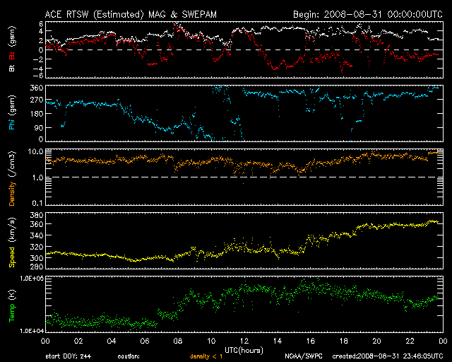Select the -4 tick on the Bt Bz axis
The height and width of the screenshot is (362, 452).
point(38,69)
